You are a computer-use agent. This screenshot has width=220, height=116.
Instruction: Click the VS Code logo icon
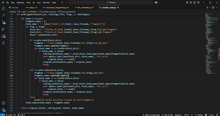pos(3,2)
